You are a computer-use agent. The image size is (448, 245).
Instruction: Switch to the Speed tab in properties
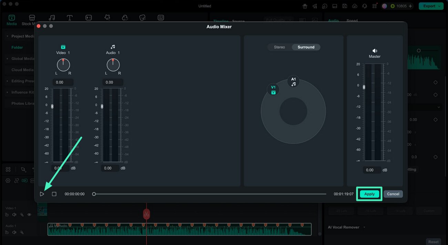click(352, 21)
